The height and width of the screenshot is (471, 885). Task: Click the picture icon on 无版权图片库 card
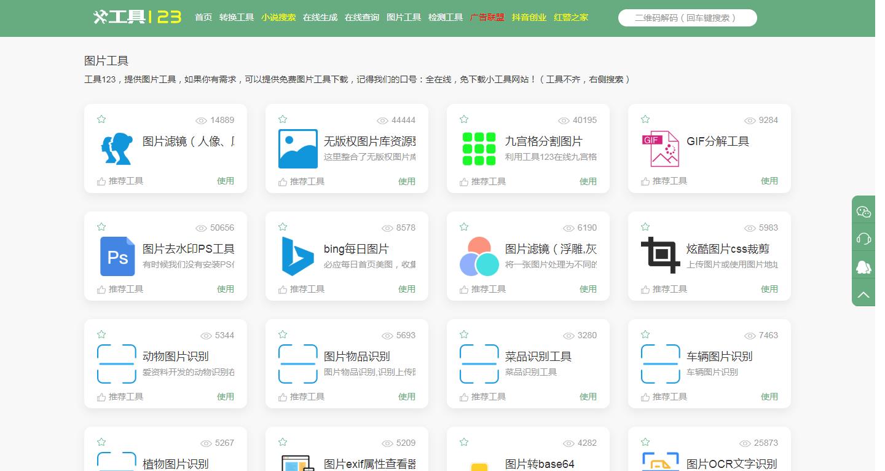pos(297,148)
